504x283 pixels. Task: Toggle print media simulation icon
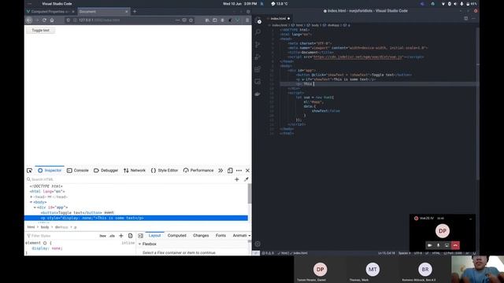click(x=130, y=236)
